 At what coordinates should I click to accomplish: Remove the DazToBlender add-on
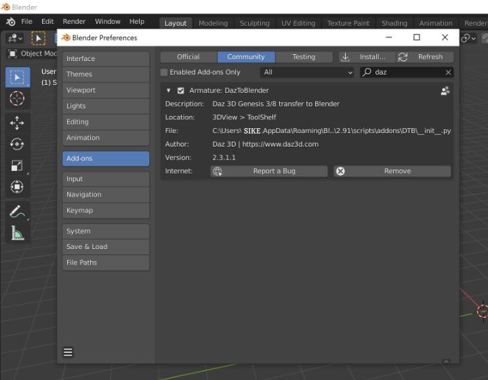click(392, 171)
